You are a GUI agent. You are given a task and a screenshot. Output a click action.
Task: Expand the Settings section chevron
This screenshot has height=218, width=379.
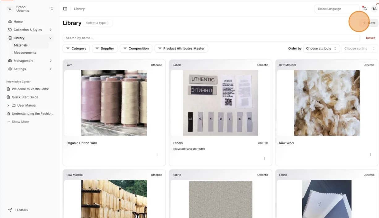[x=51, y=69]
